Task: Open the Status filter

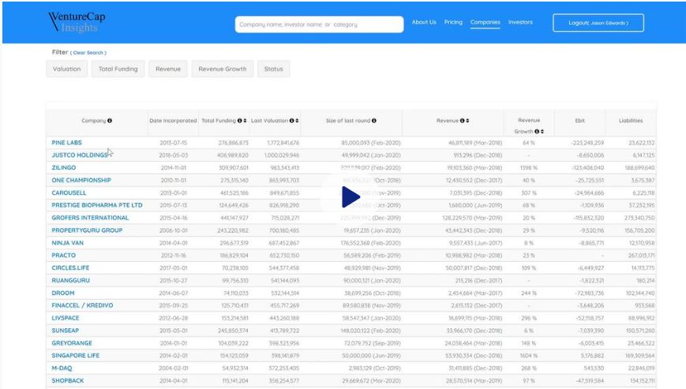Action: coord(273,69)
